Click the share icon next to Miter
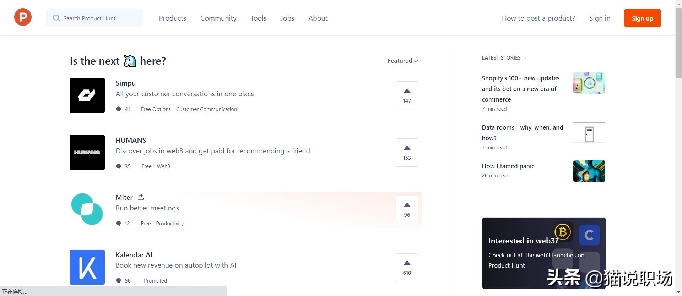This screenshot has width=682, height=296. (x=141, y=197)
